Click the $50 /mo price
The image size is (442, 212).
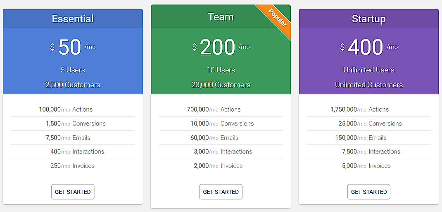coord(73,47)
